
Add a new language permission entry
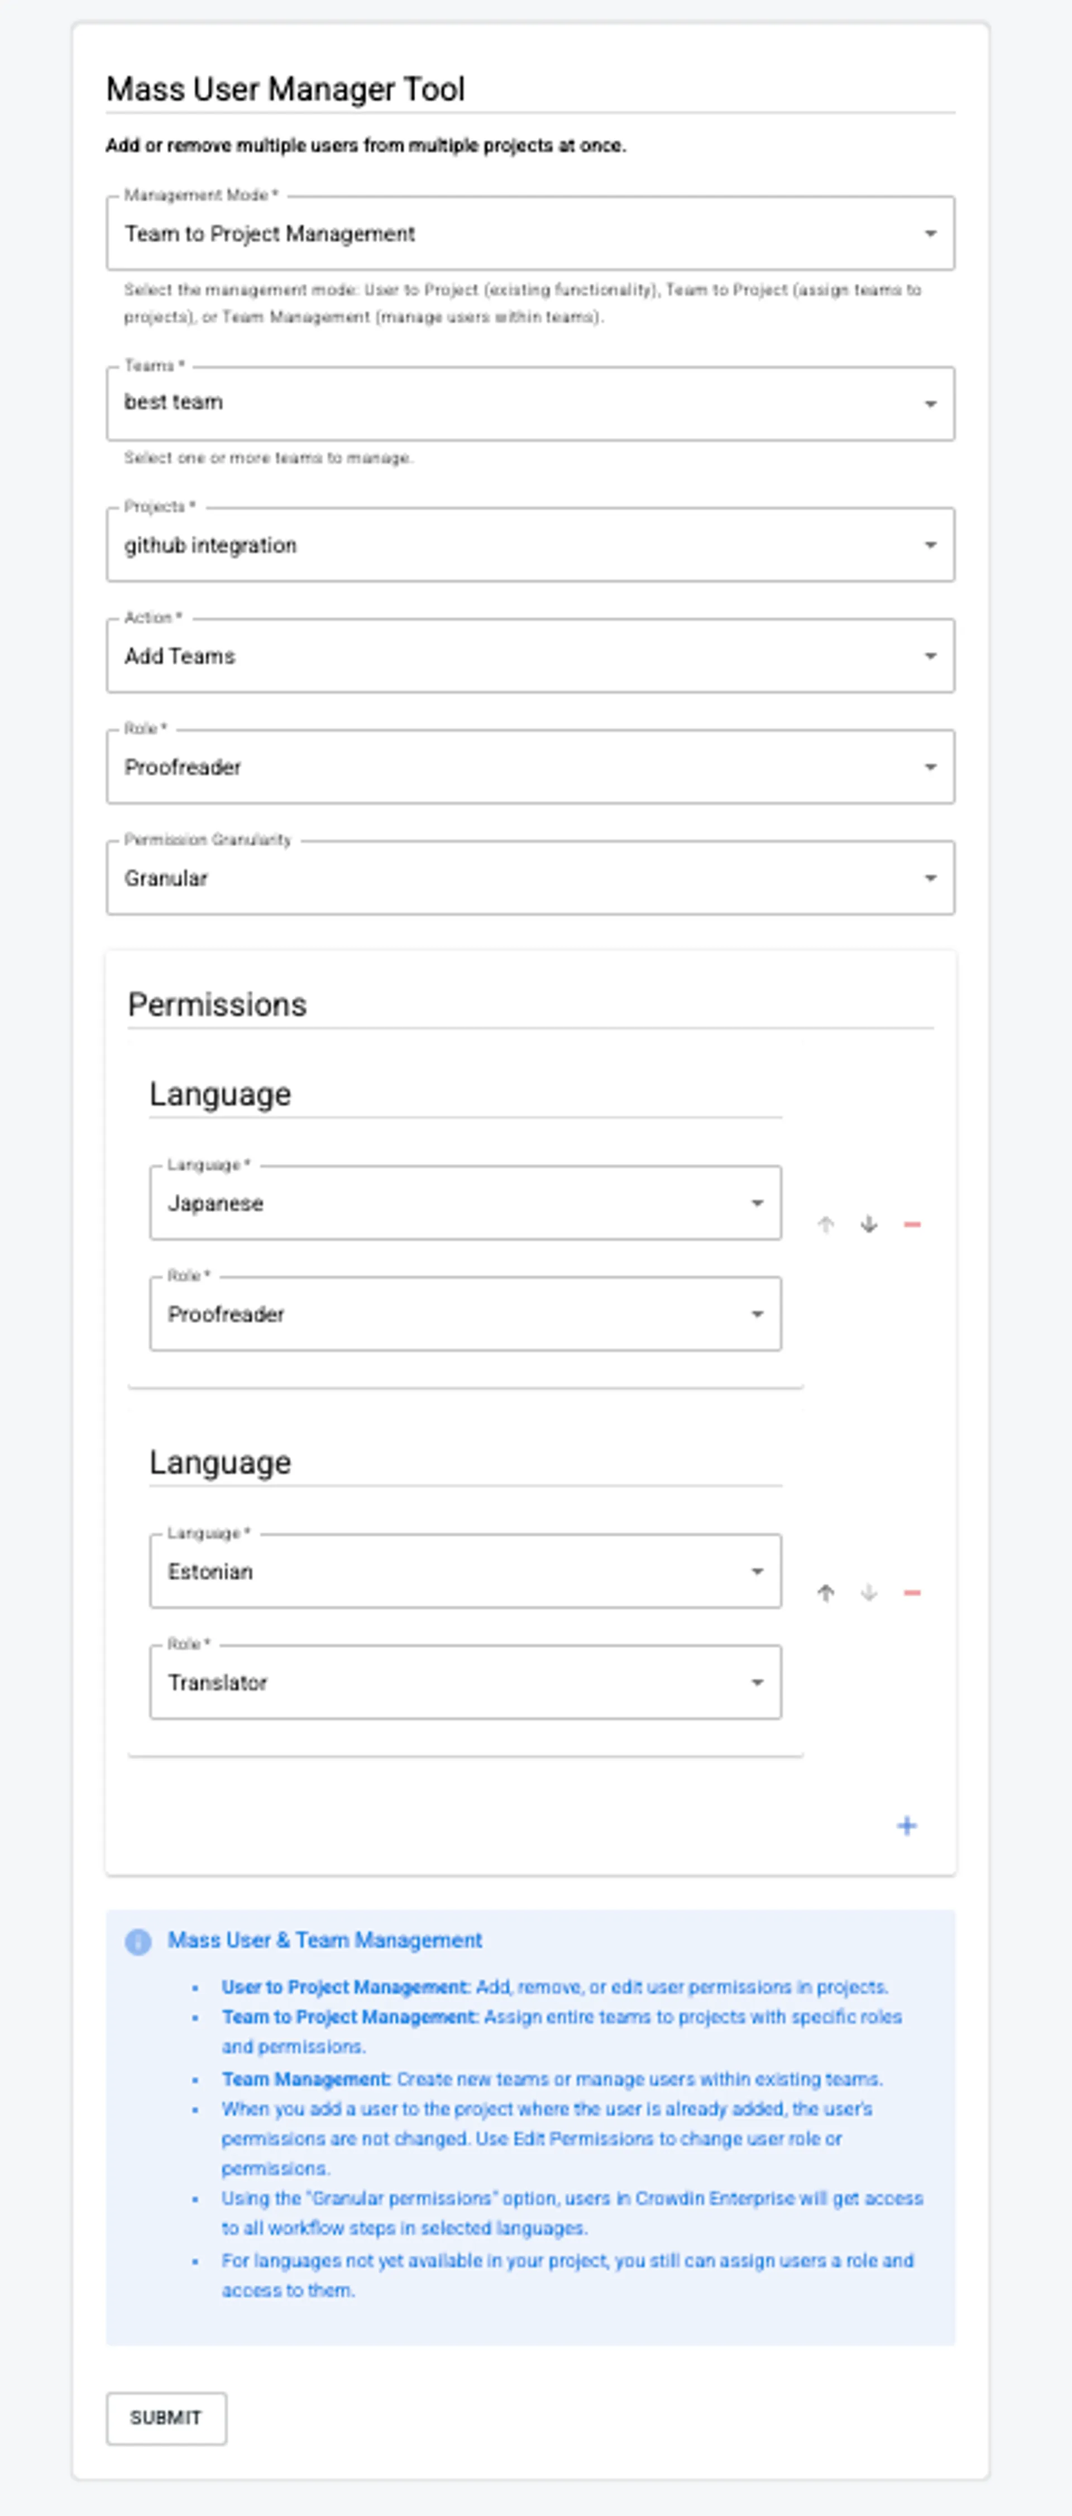[907, 1826]
